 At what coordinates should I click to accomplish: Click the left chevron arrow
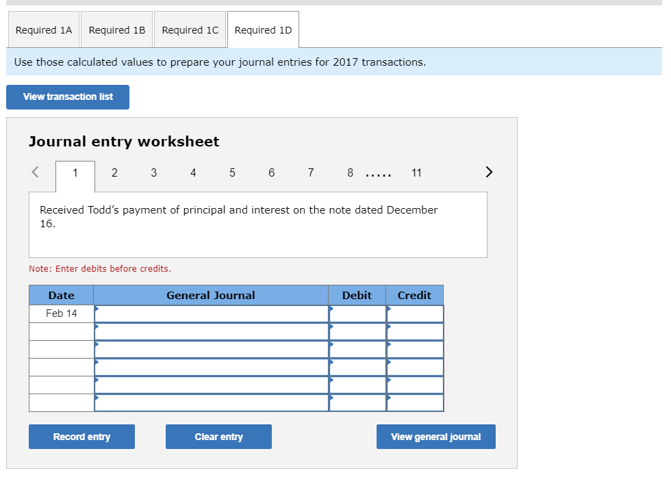[34, 172]
